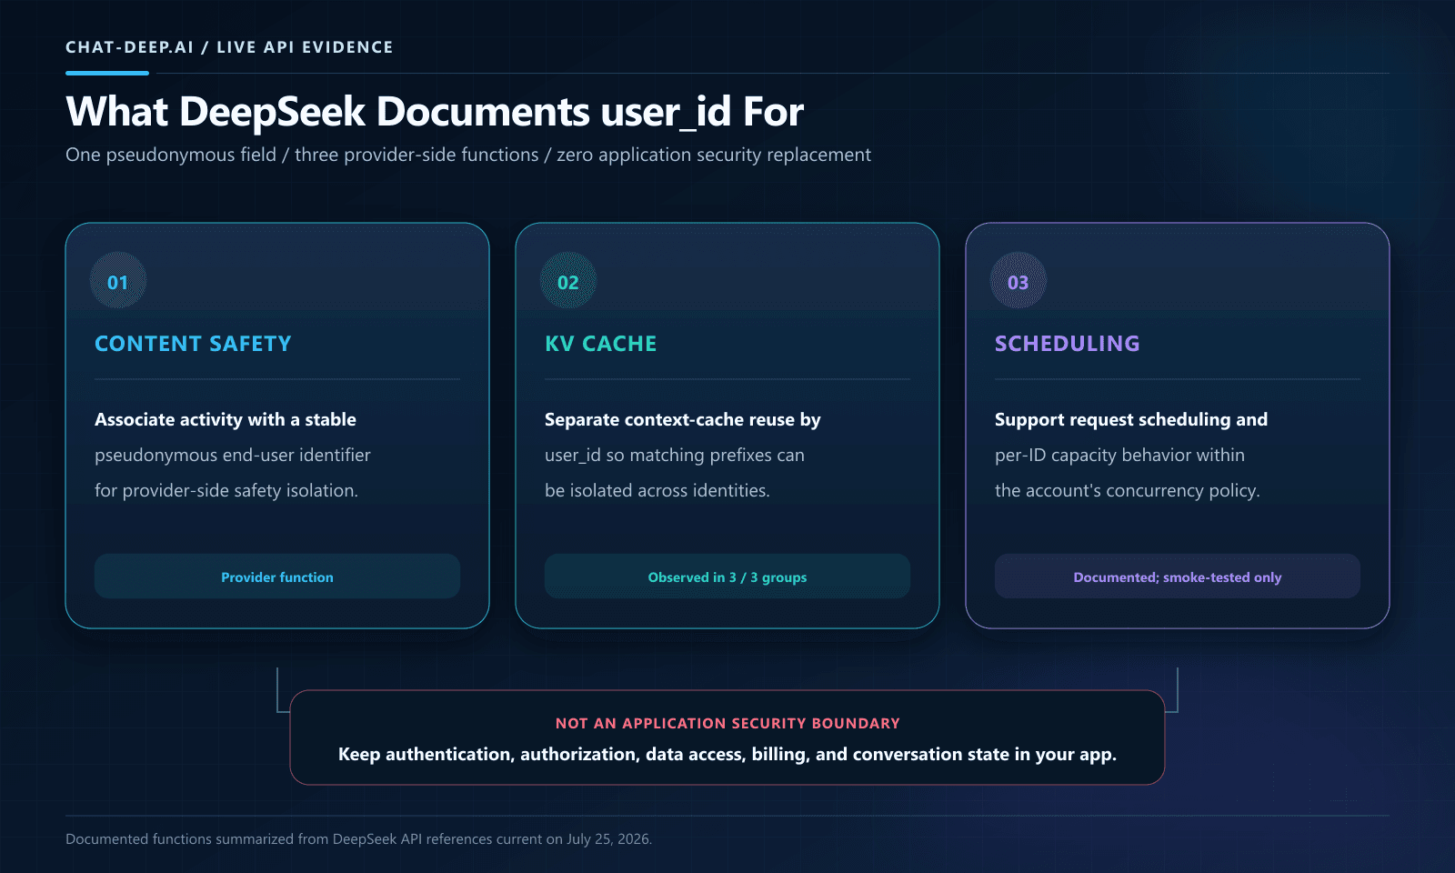This screenshot has height=873, width=1455.
Task: Click the CHAT-DEEP.AI / LIVE API EVIDENCE header
Action: 229,47
